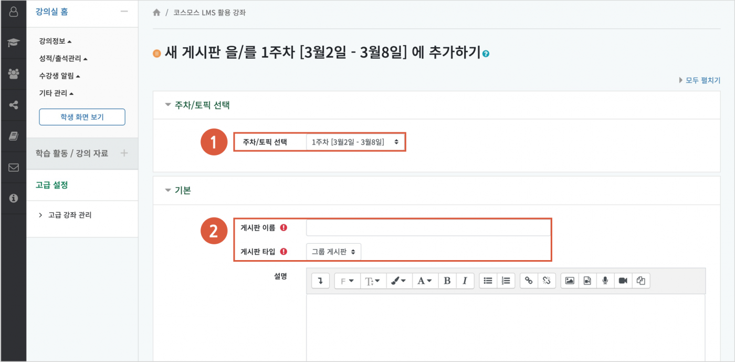Click the 학생 화면 보기 button

(x=82, y=117)
